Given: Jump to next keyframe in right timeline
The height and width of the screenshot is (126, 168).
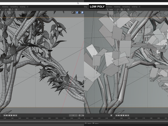Looking at the screenshot, I should pos(126,115).
